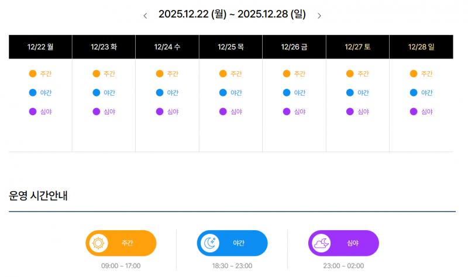This screenshot has width=468, height=277.
Task: Click the date range title 2025.12.22 ~ 2025.12.28
Action: [232, 15]
